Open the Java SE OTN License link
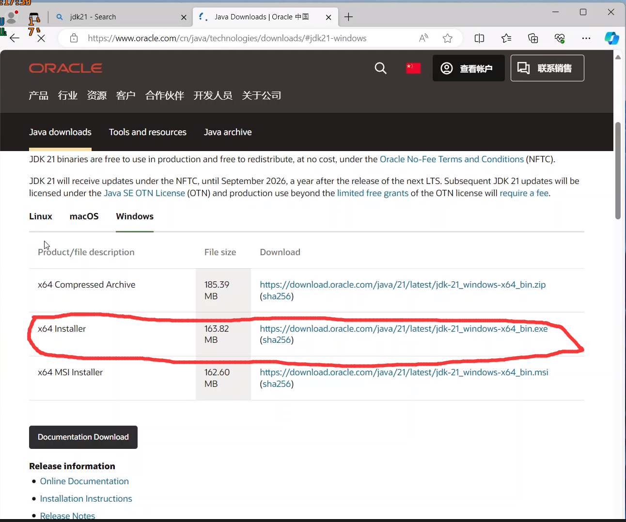Viewport: 626px width, 522px height. pyautogui.click(x=144, y=193)
